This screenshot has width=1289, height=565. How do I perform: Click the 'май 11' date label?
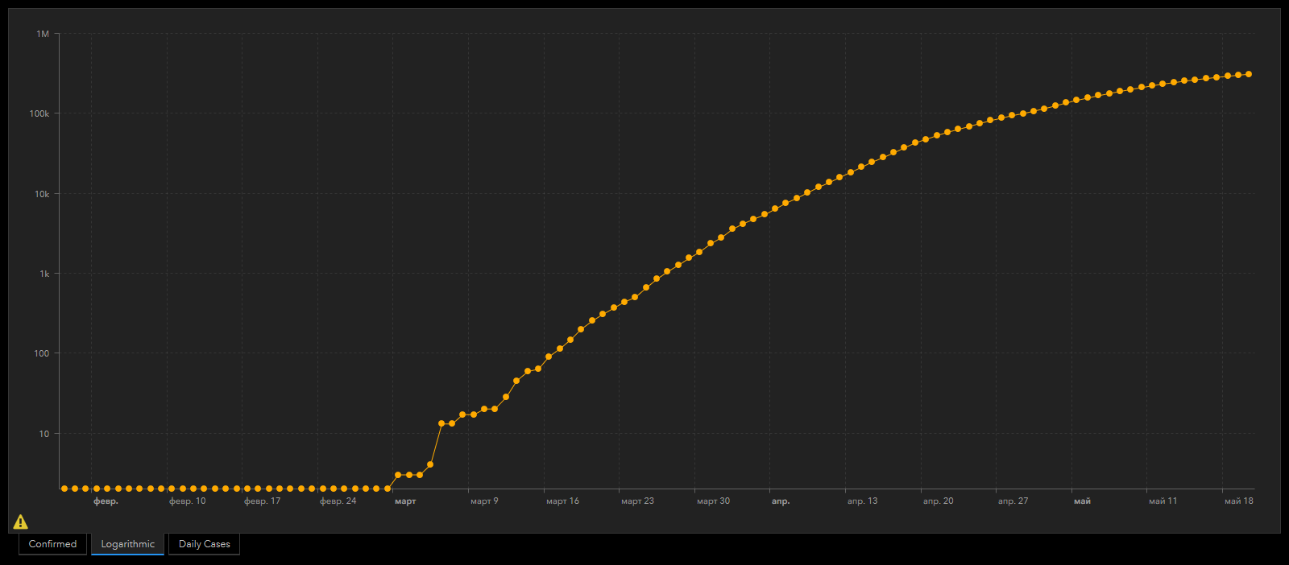pos(1163,501)
